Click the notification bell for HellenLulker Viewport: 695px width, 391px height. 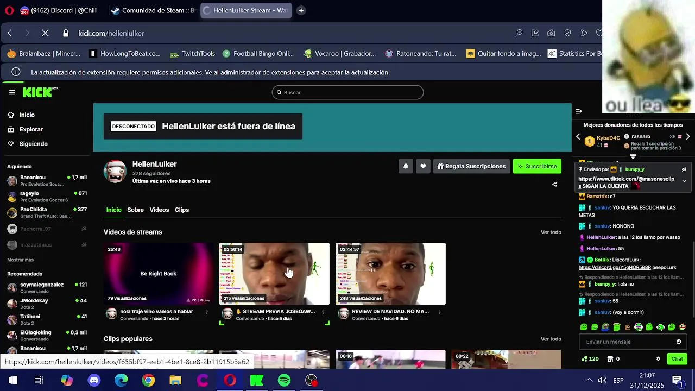point(406,167)
